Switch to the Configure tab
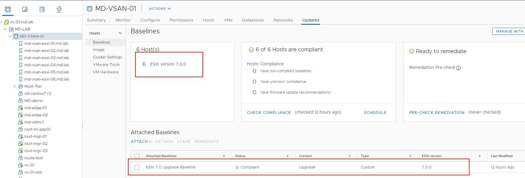 point(150,20)
